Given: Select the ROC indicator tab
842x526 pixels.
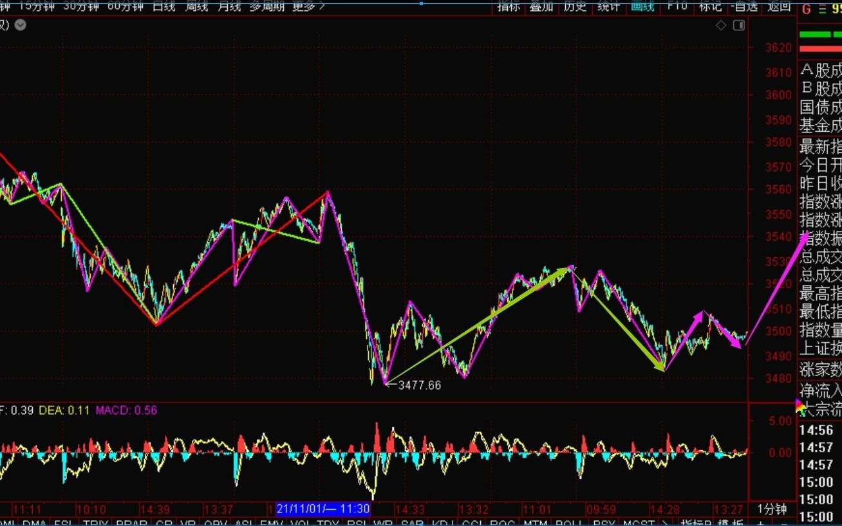Looking at the screenshot, I should (x=503, y=523).
